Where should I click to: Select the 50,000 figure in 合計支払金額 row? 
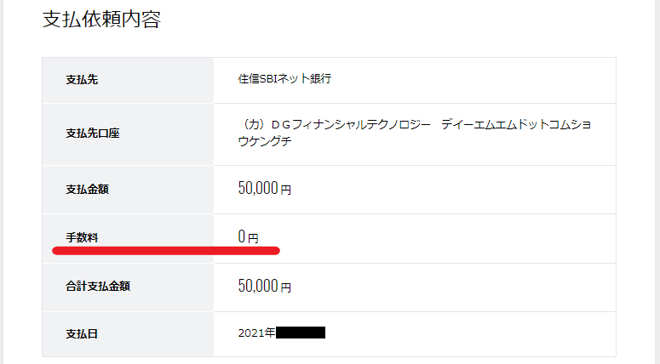(258, 286)
